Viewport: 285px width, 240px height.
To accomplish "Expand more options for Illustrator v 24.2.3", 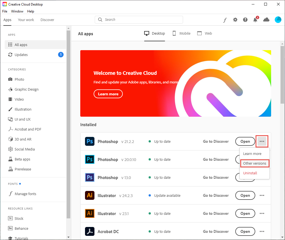I will click(262, 195).
